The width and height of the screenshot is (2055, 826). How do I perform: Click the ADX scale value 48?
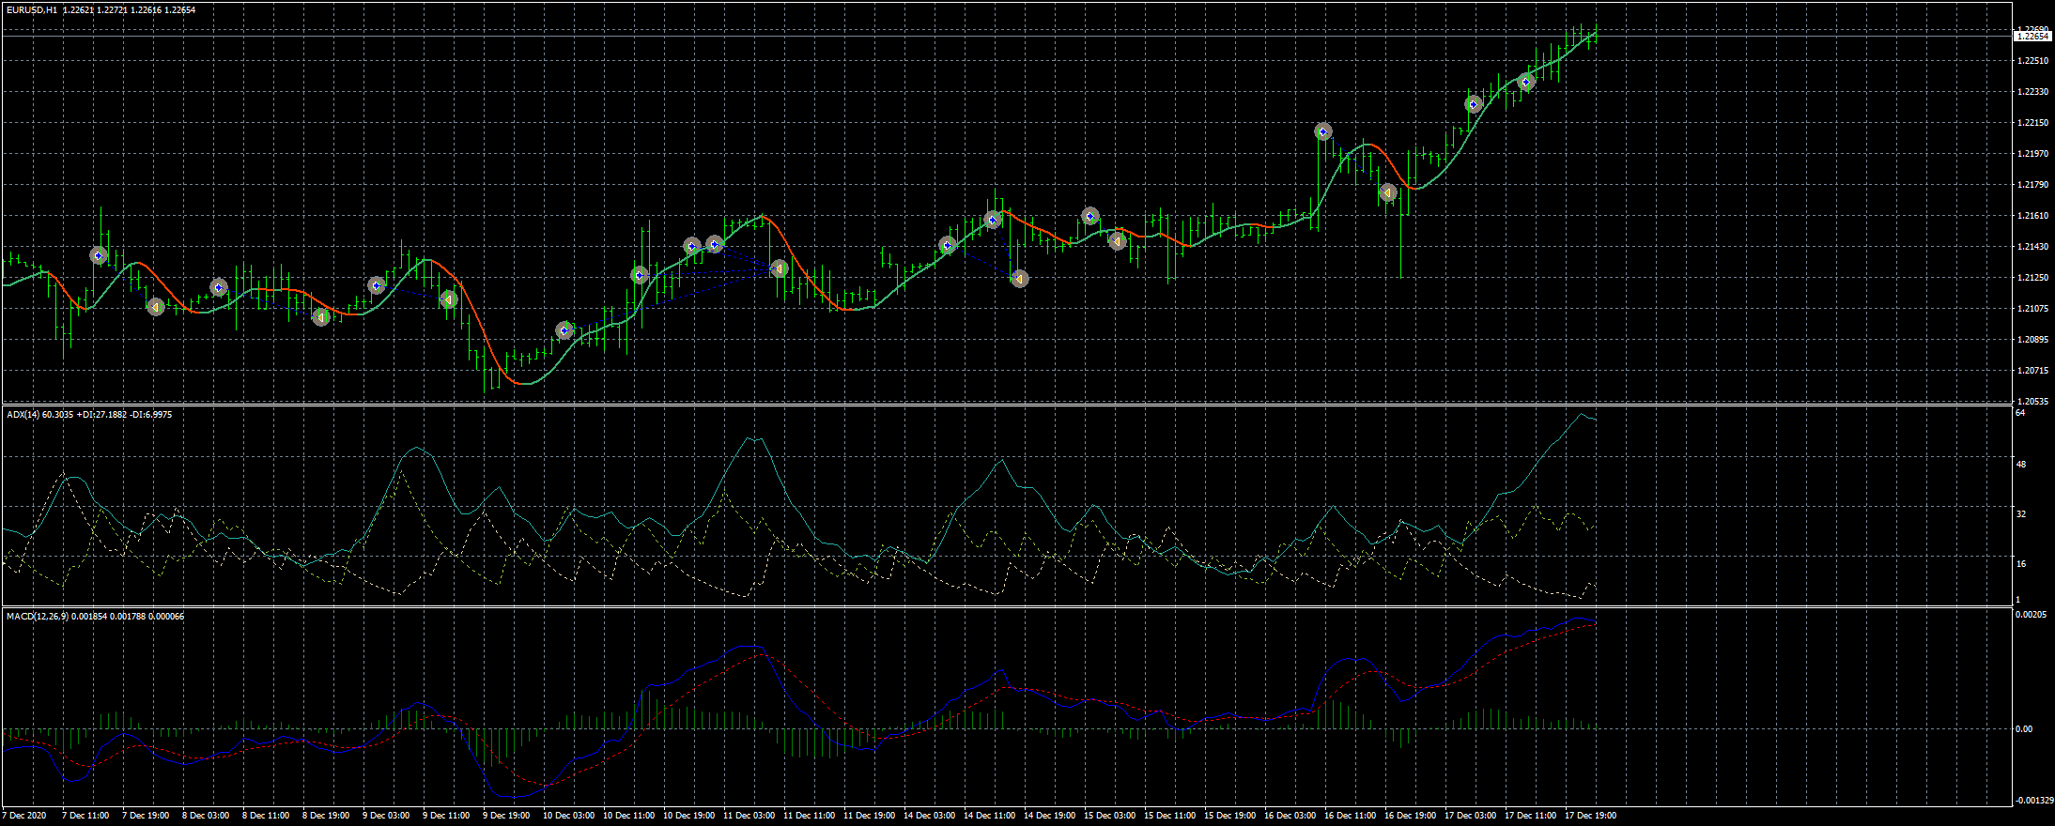click(2020, 465)
